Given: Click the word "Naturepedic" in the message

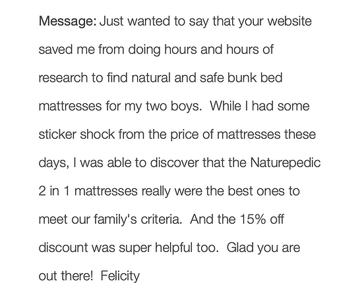Looking at the screenshot, I should (286, 163).
